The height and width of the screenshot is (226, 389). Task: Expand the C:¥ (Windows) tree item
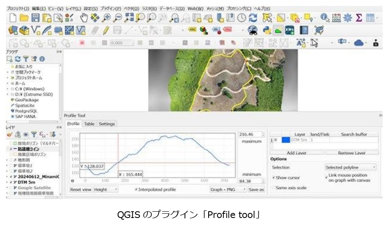[x=8, y=89]
